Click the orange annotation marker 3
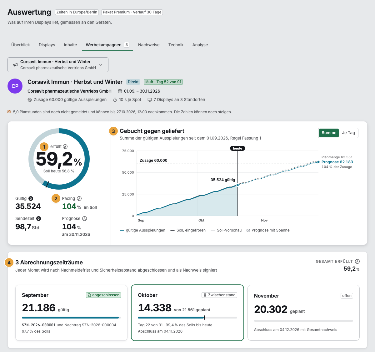This screenshot has width=375, height=352. point(113,131)
